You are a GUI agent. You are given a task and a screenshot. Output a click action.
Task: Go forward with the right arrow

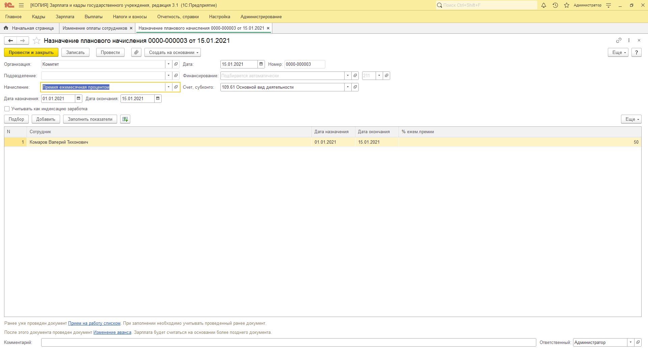pos(23,41)
